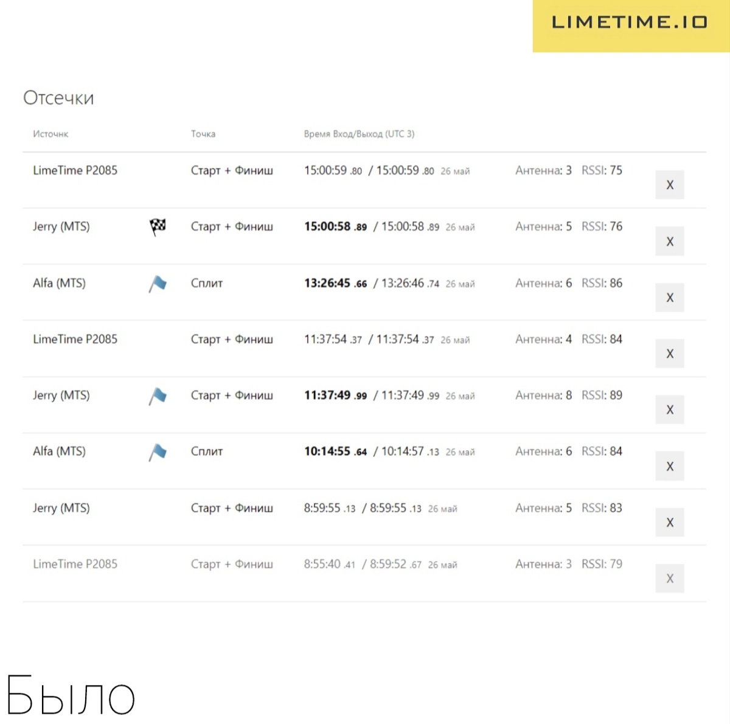Click entry time 8:55:40 .41
730x724 pixels.
tap(330, 564)
